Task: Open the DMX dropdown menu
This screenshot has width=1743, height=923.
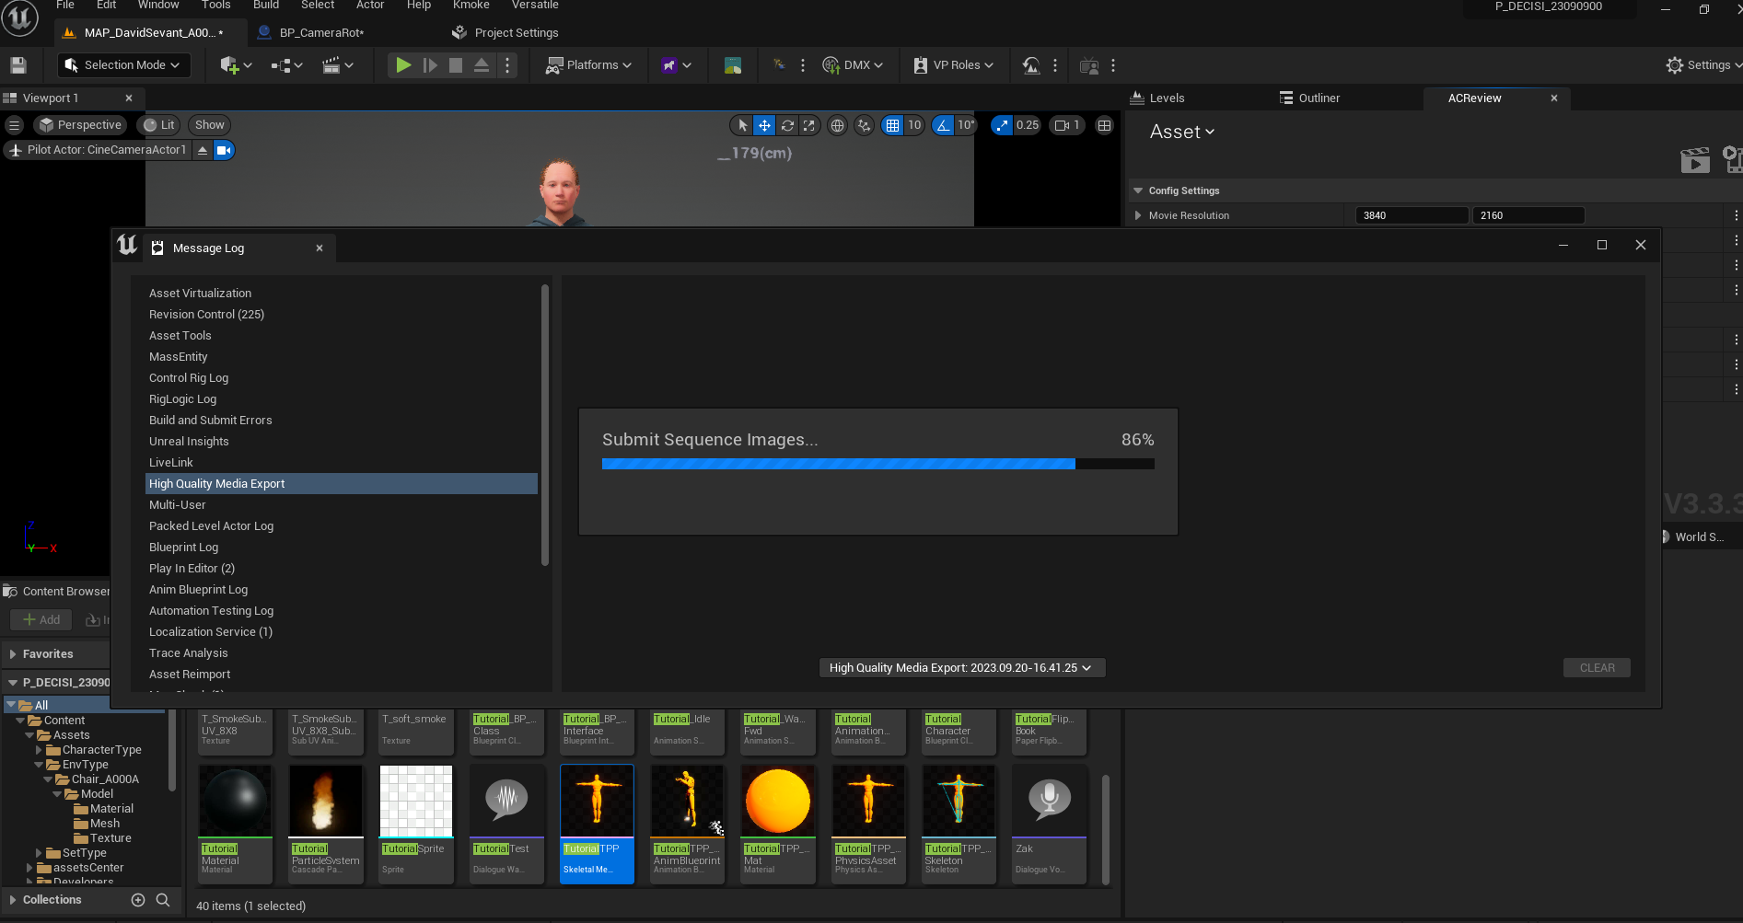Action: pos(853,65)
